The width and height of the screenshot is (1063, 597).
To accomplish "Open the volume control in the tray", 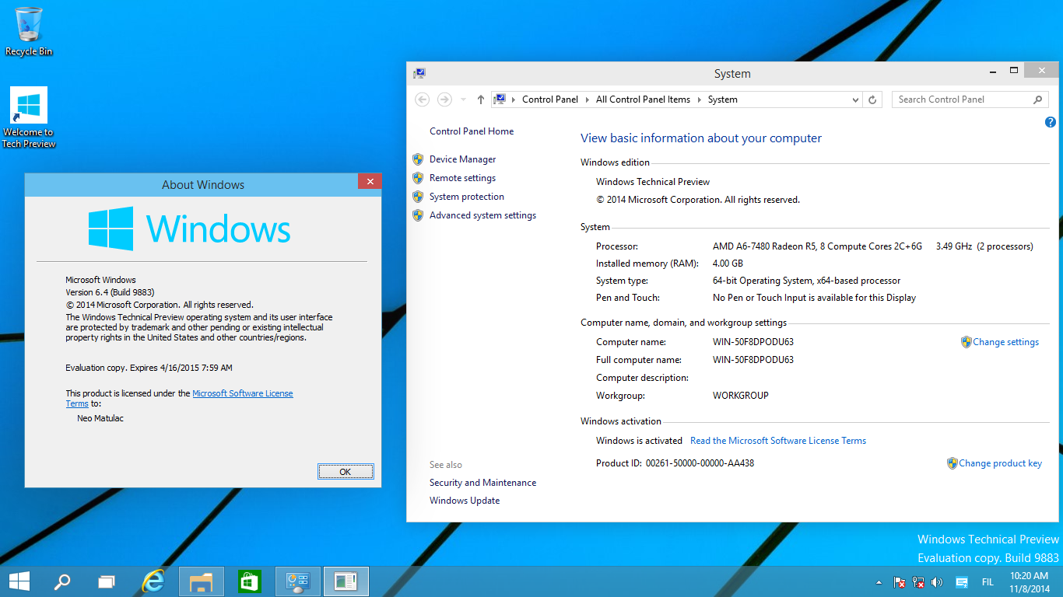I will click(x=938, y=581).
